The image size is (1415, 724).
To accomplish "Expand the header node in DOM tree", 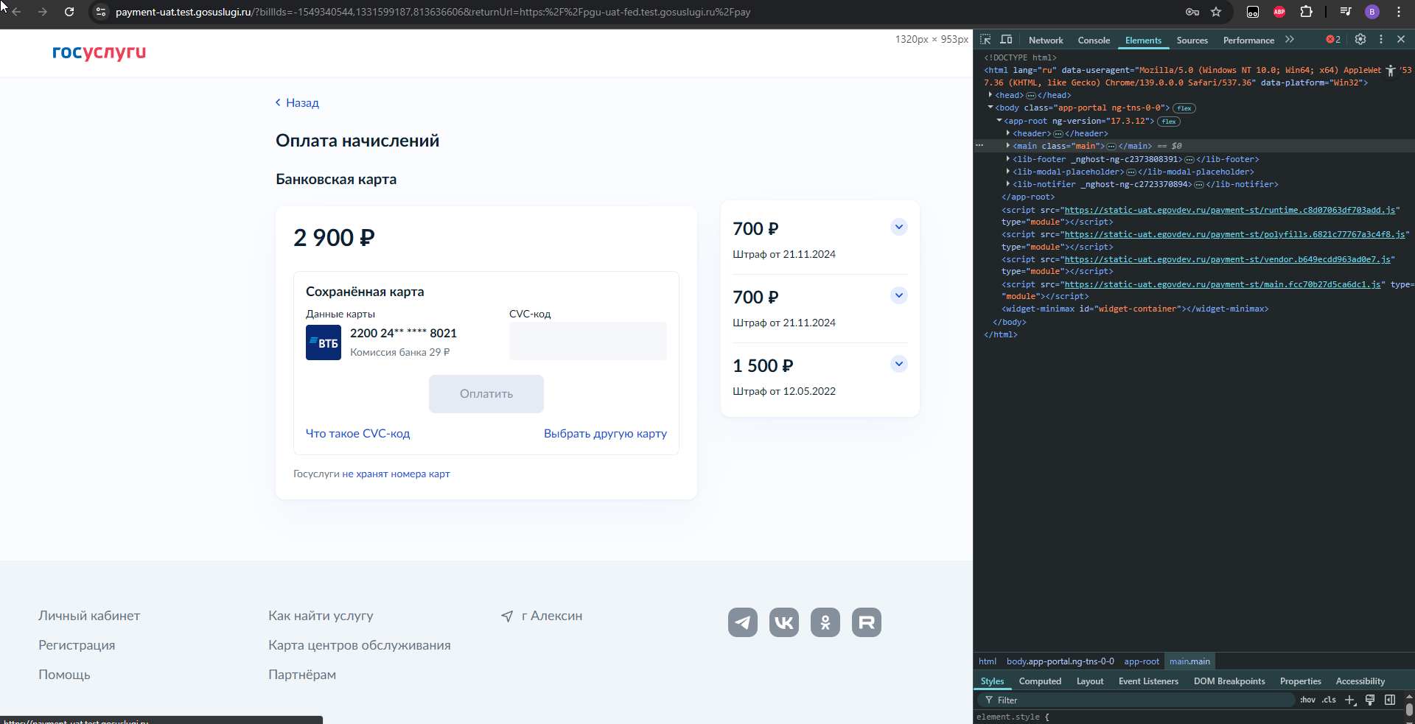I will tap(1008, 133).
